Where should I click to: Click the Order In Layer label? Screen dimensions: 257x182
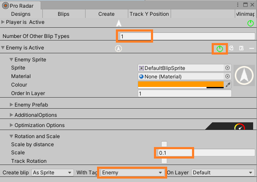[28, 93]
